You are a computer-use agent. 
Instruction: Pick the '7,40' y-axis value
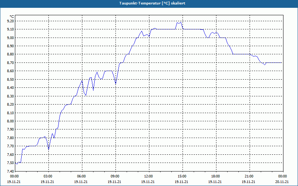pyautogui.click(x=11, y=171)
